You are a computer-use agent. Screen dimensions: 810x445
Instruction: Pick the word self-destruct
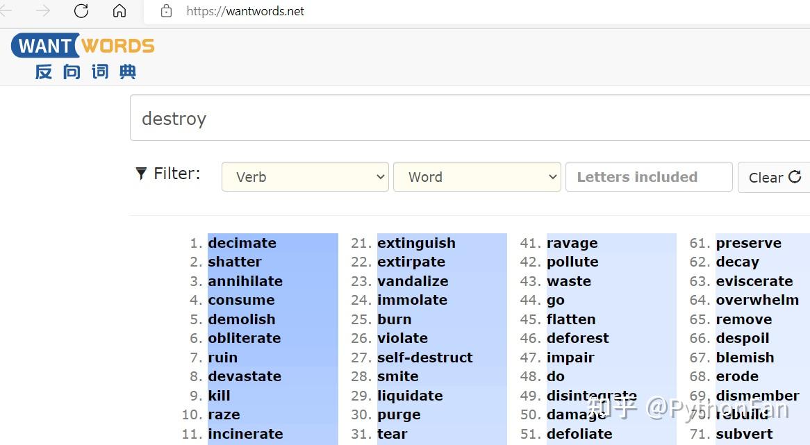point(425,358)
